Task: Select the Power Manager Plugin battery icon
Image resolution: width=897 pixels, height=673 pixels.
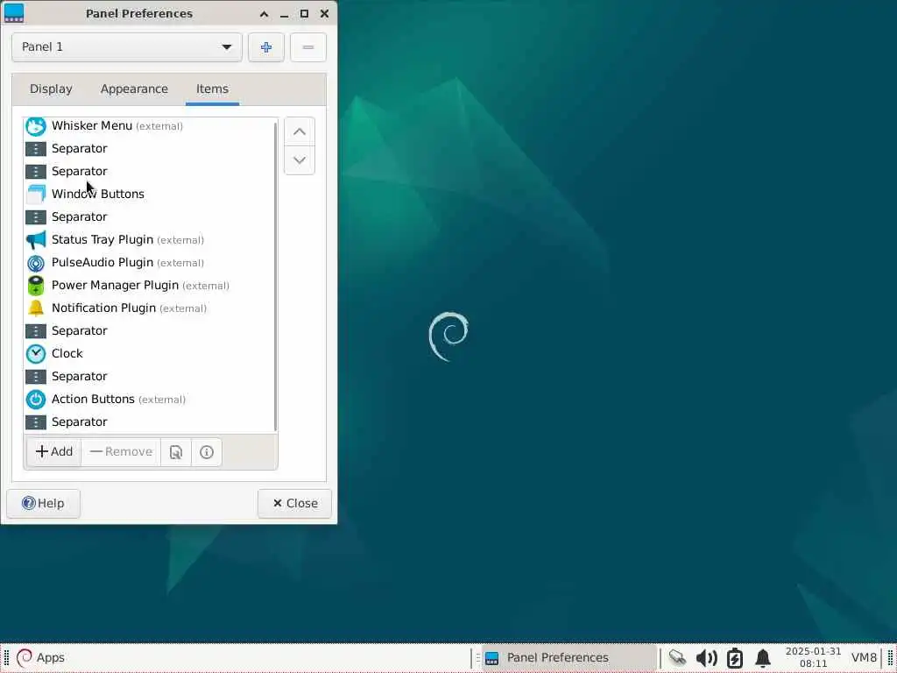Action: point(35,286)
